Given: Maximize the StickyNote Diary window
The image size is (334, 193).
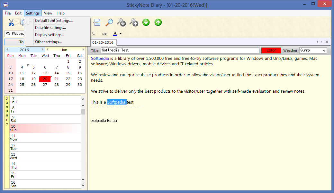Looking at the screenshot, I should (313, 4).
